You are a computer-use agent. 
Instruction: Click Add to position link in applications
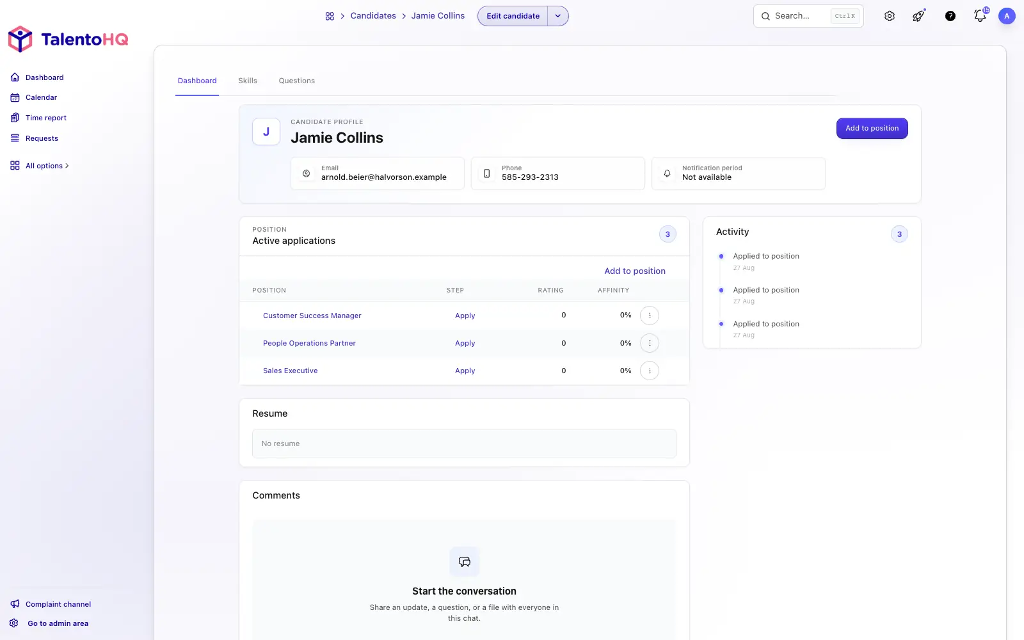point(635,271)
